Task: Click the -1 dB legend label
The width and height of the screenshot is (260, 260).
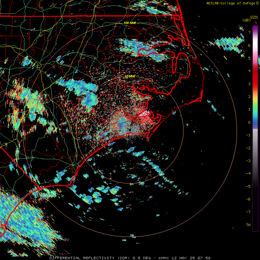Action: click(248, 135)
